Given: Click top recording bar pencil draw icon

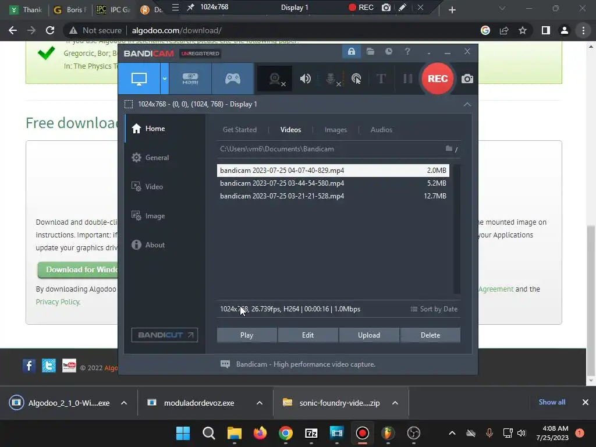Looking at the screenshot, I should point(403,7).
